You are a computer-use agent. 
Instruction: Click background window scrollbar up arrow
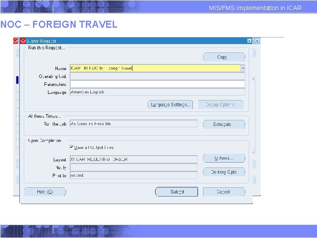(254, 79)
